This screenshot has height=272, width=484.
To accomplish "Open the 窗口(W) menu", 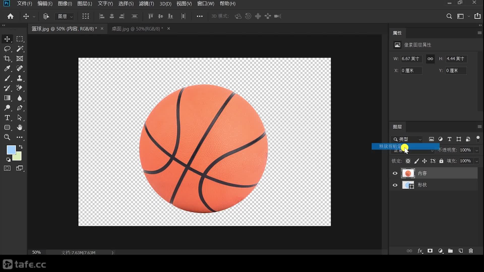I will coord(205,4).
